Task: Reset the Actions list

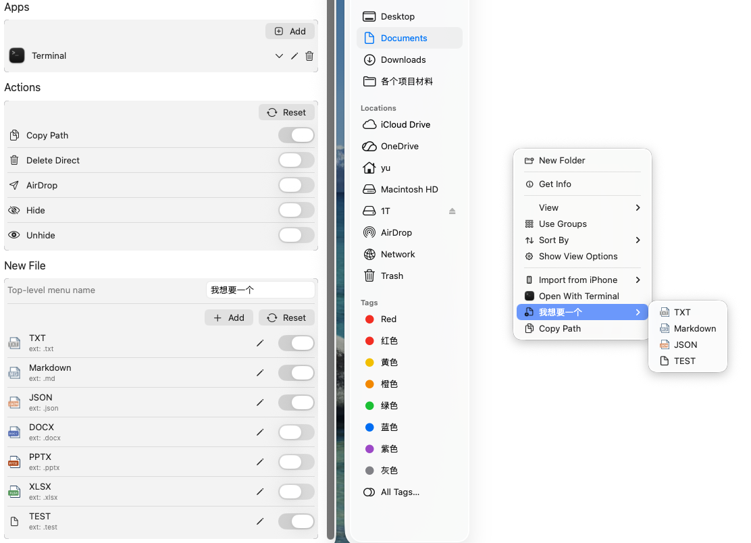Action: click(286, 113)
